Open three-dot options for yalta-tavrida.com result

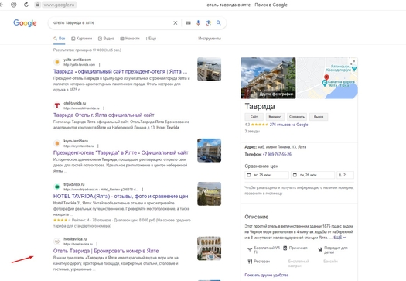[100, 64]
